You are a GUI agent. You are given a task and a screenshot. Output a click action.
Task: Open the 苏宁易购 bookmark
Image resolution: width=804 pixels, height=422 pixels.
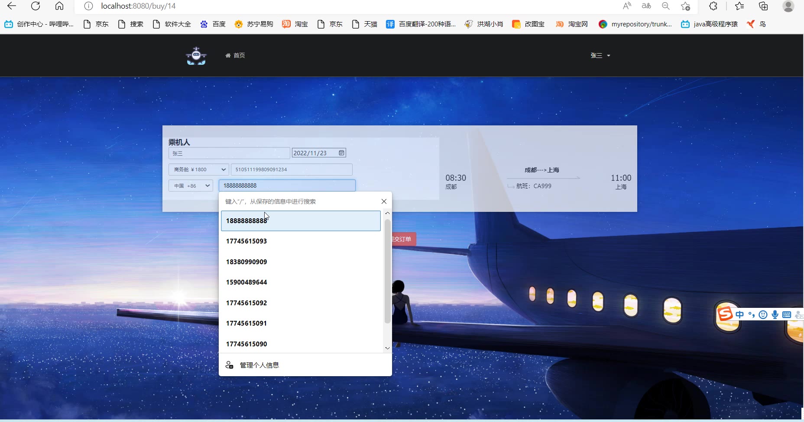[x=254, y=24]
